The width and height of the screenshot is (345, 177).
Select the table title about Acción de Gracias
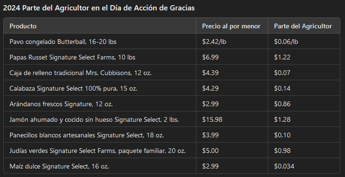[99, 8]
